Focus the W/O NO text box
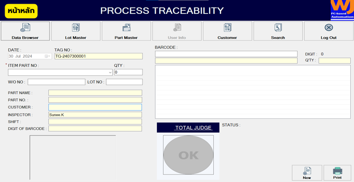 56,82
